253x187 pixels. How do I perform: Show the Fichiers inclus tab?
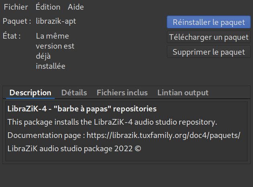click(122, 93)
